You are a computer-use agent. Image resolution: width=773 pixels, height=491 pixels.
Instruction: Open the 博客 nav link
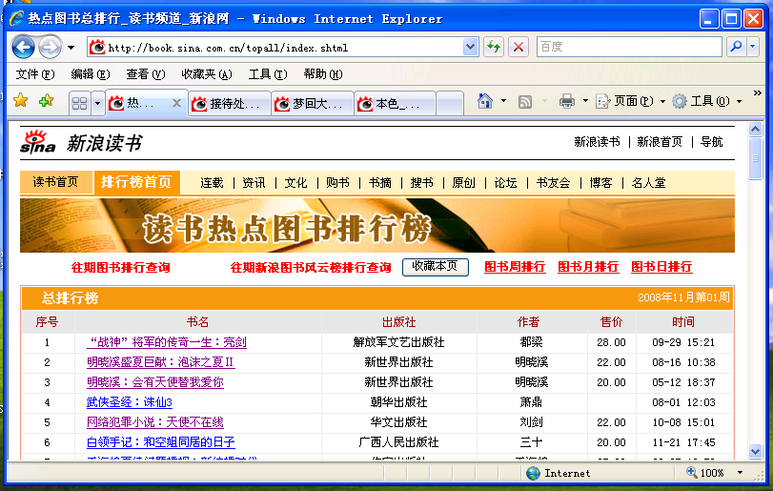(600, 183)
